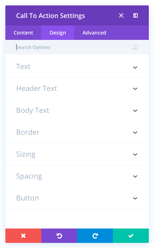Open the Button settings group
Screen dimensions: 156x249
(x=77, y=198)
